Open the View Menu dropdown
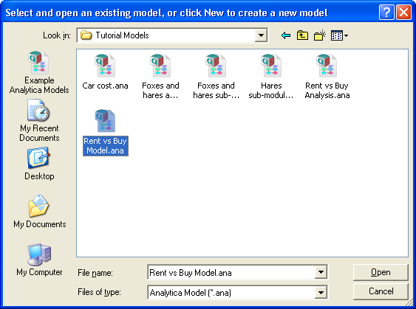416x309 pixels. click(x=339, y=35)
